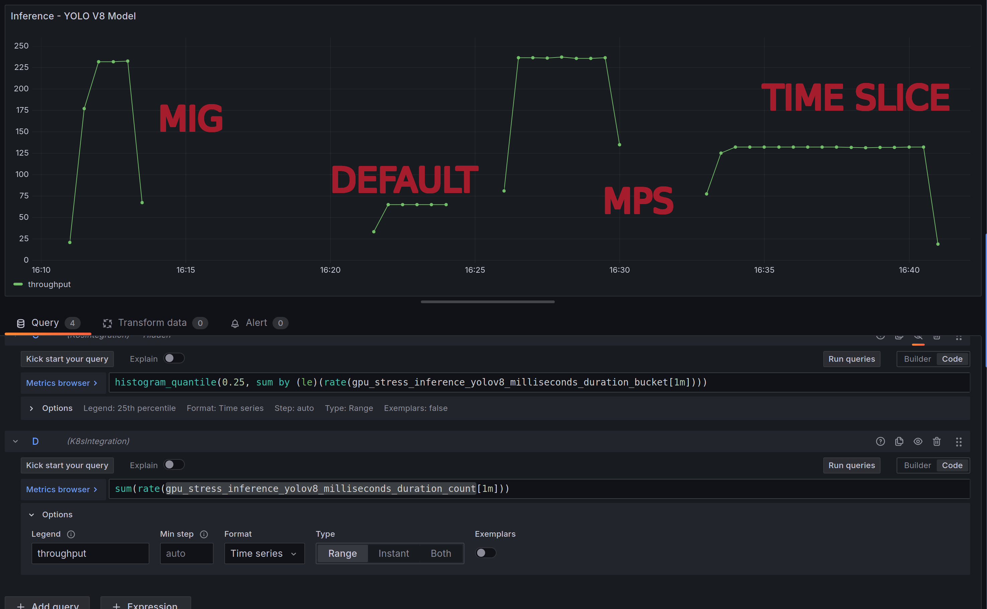Open the Format Time series dropdown
Viewport: 987px width, 609px height.
pyautogui.click(x=264, y=553)
